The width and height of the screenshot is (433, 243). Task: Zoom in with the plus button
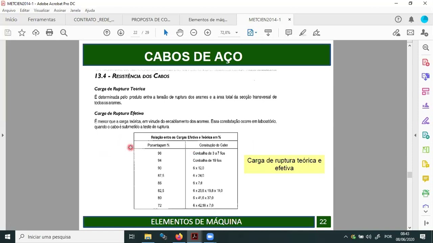tap(207, 33)
